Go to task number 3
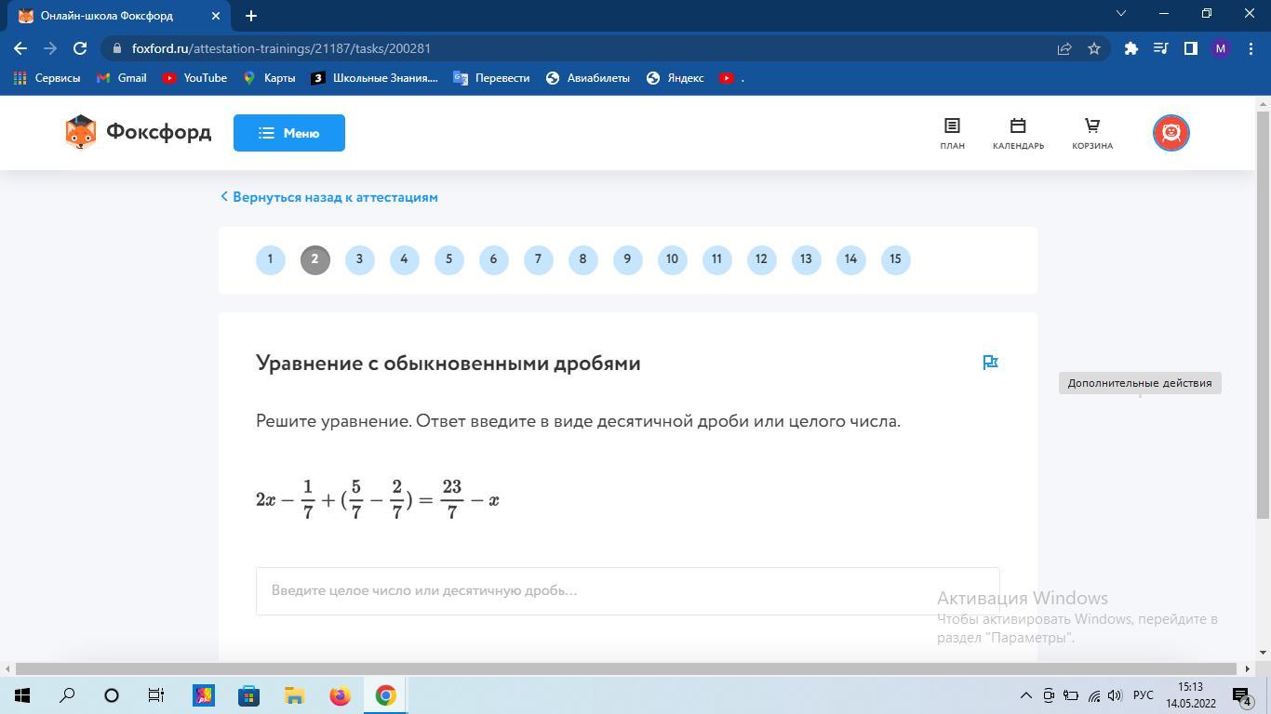Screen dimensions: 1271x714 click(359, 259)
